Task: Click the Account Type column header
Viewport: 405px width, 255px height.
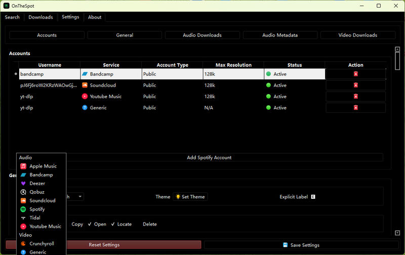Action: point(172,65)
